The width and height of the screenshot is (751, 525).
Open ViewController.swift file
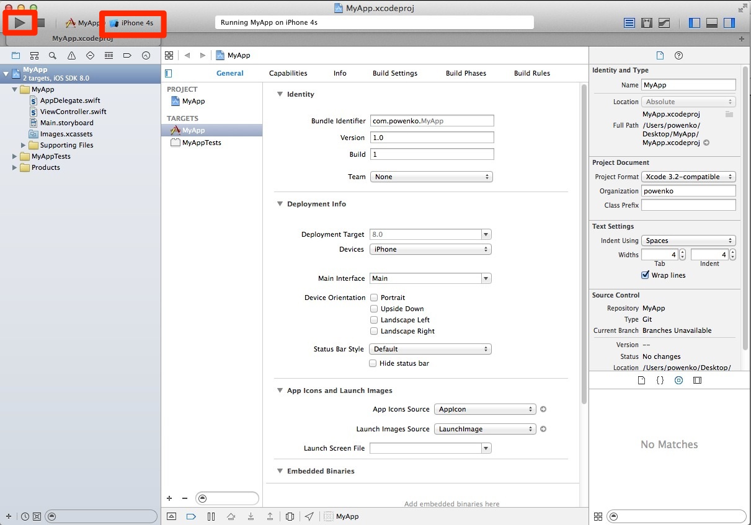click(73, 112)
